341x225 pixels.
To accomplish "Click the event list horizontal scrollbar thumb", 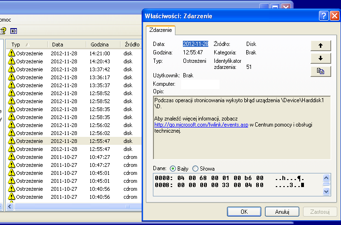I will pyautogui.click(x=78, y=206).
